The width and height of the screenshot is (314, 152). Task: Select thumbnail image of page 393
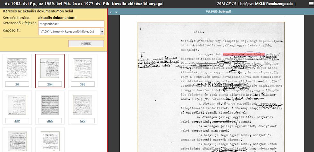[x=83, y=68]
